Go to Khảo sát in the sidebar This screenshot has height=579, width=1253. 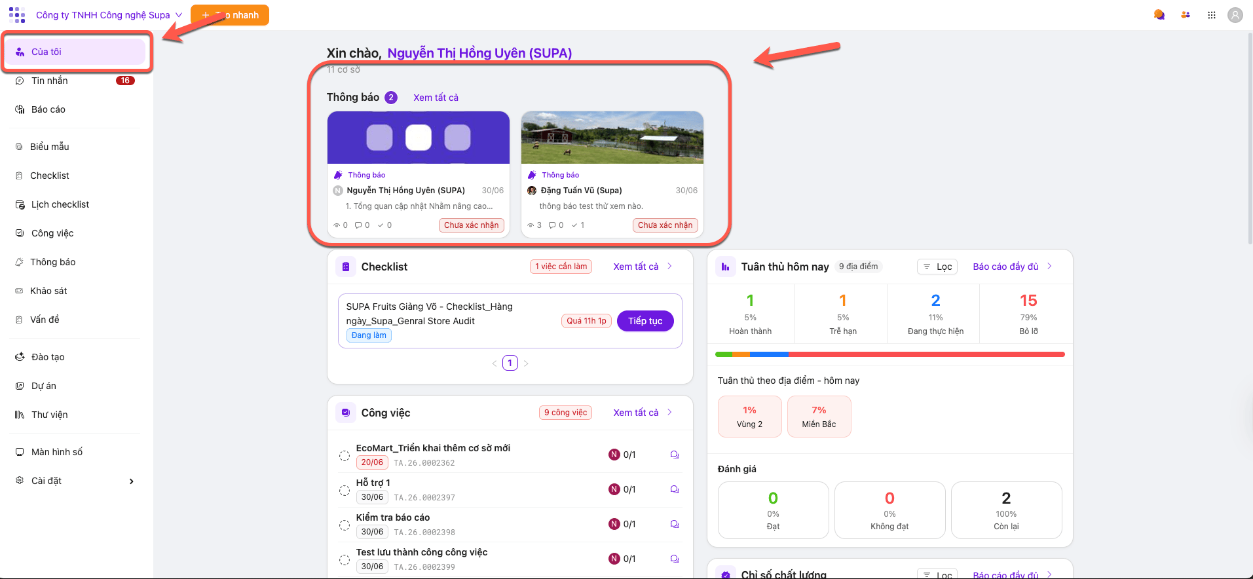pos(75,291)
